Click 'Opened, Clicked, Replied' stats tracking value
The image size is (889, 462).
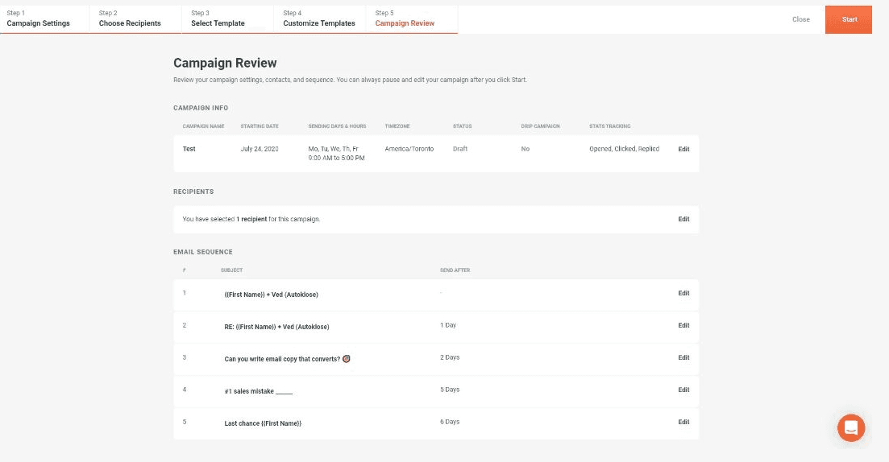pyautogui.click(x=624, y=149)
